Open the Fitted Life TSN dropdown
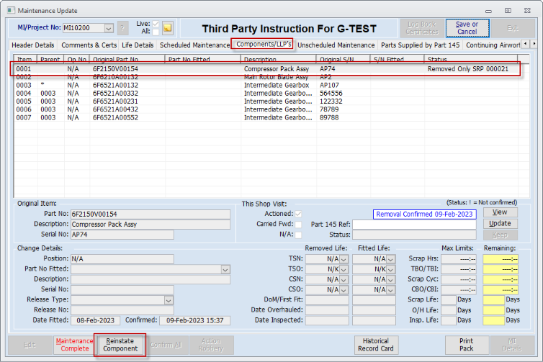 (390, 259)
